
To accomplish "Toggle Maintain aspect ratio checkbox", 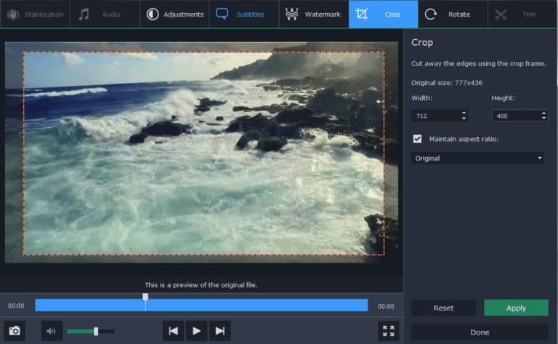I will [x=417, y=138].
